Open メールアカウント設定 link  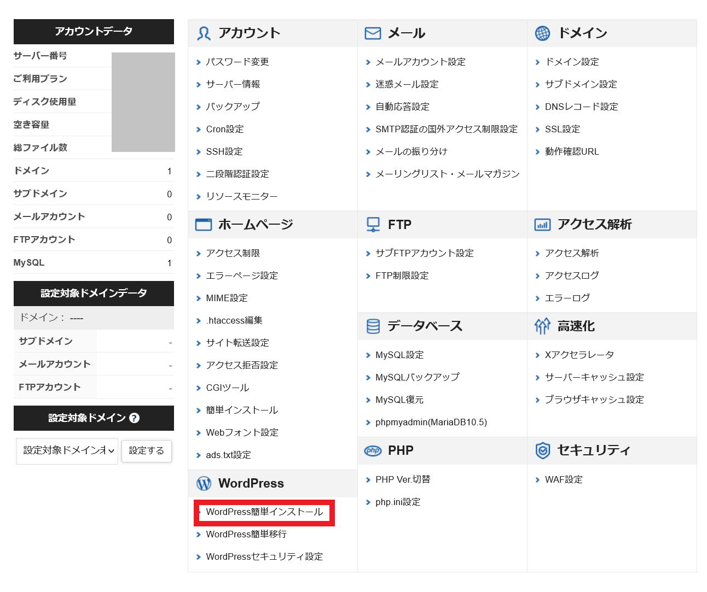coord(420,62)
